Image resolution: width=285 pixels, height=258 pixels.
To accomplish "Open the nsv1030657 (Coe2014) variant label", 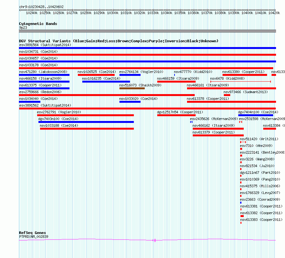I will coord(38,58).
